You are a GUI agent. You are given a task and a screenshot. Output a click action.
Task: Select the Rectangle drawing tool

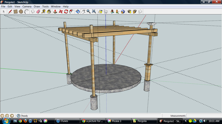pos(16,12)
